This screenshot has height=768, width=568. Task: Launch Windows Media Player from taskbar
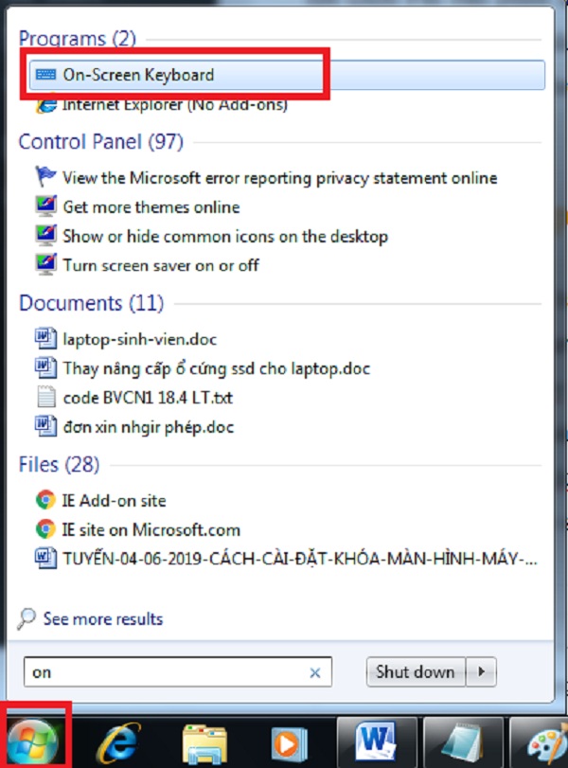click(285, 742)
